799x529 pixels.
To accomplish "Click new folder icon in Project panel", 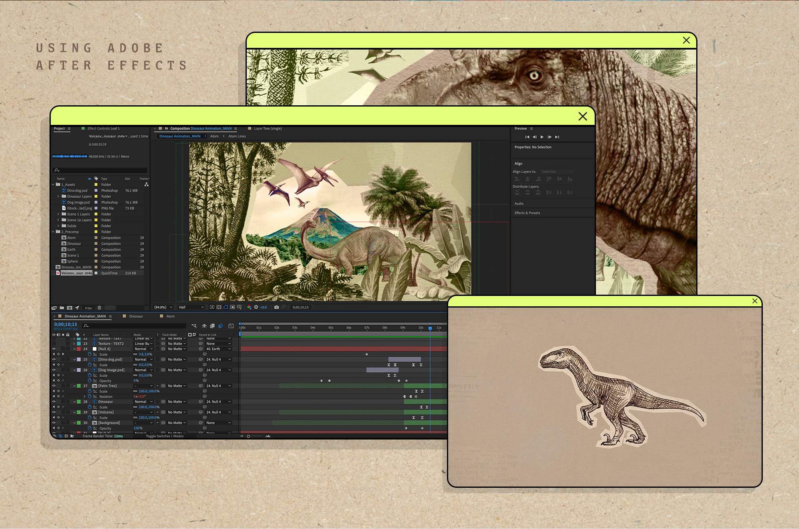I will [x=62, y=308].
